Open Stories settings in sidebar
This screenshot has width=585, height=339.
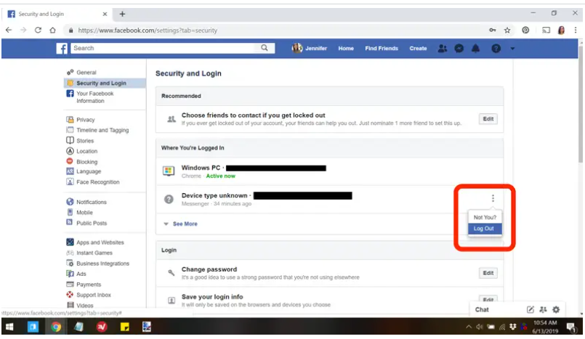tap(85, 141)
